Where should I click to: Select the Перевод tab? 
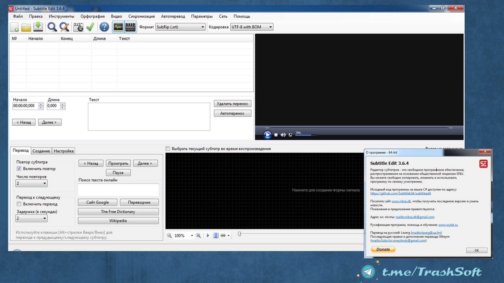[20, 151]
